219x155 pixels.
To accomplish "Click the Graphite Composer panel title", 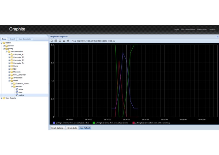I will (x=59, y=37).
